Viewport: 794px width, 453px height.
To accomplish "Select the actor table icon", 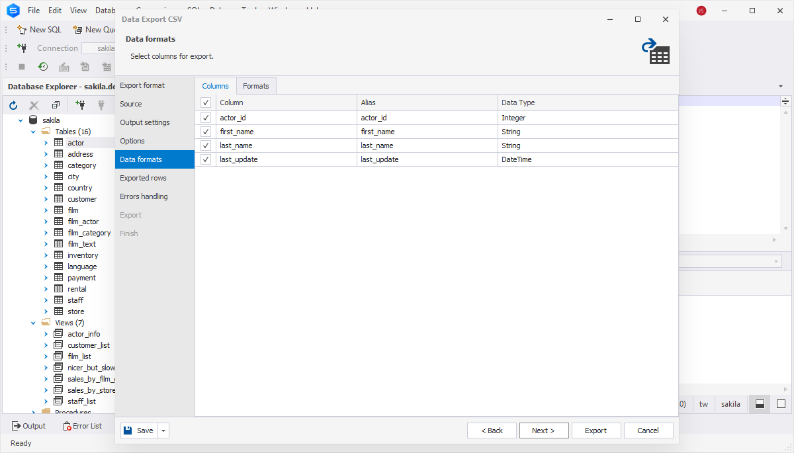I will tap(58, 143).
